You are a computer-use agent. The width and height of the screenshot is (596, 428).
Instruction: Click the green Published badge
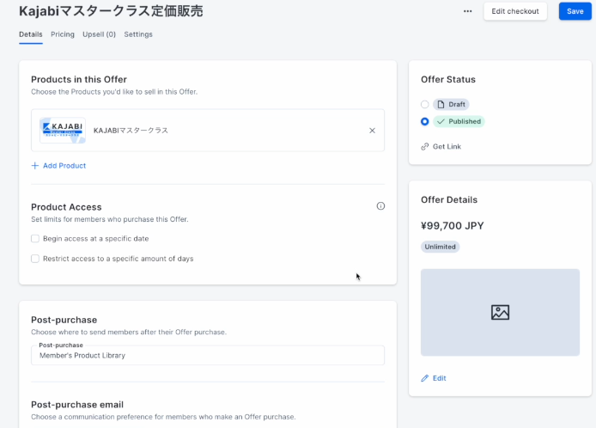[459, 121]
